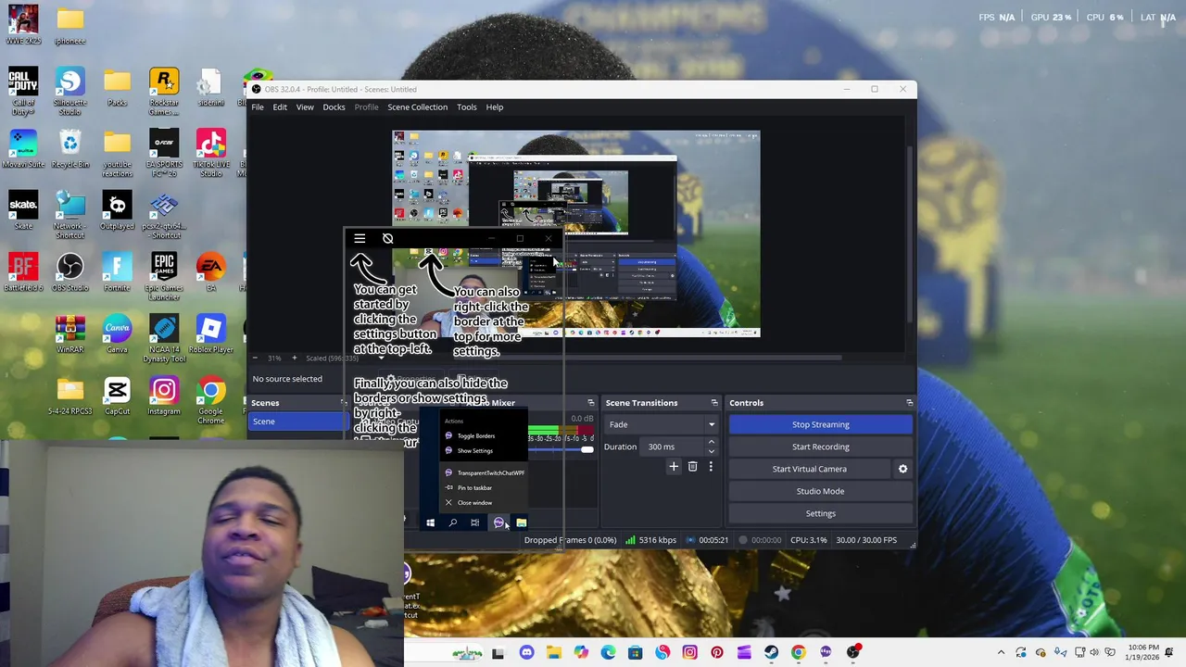Adjust the Audio Mixer volume slider

click(587, 449)
